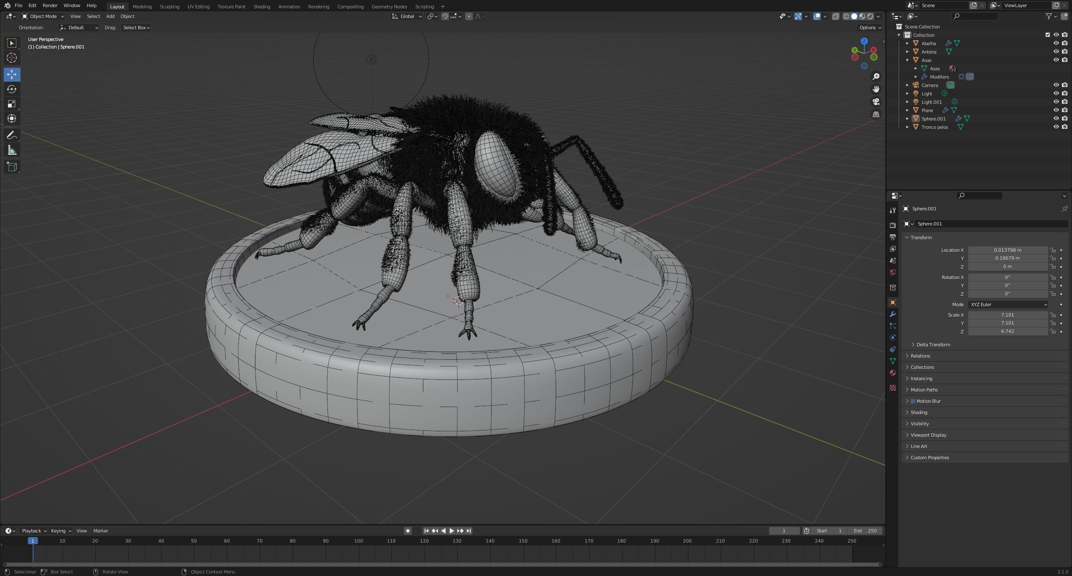
Task: Open the Playback popover in timeline
Action: [33, 531]
